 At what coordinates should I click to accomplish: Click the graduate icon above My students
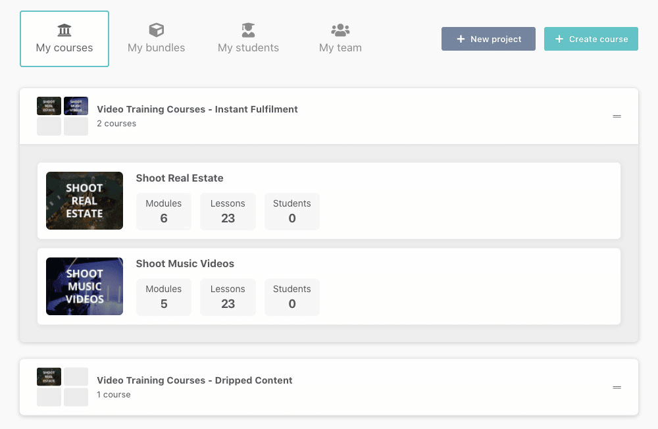pos(248,30)
